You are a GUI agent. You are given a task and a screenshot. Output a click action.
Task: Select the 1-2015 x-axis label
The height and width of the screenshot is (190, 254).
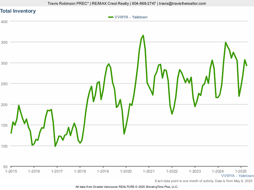tap(11, 171)
